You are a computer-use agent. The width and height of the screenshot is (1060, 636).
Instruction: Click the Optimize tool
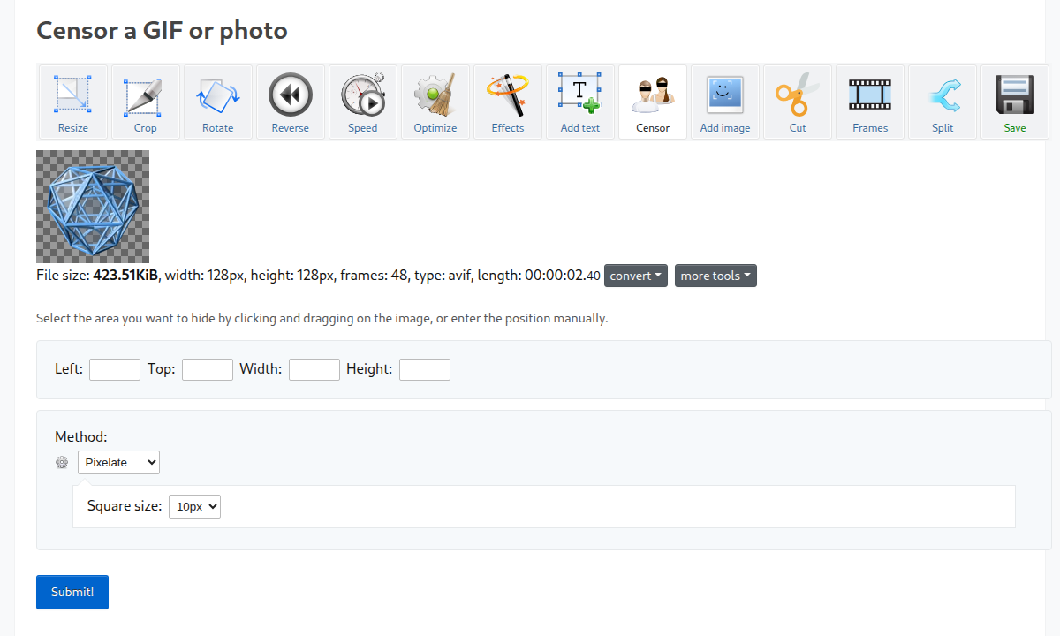(435, 102)
